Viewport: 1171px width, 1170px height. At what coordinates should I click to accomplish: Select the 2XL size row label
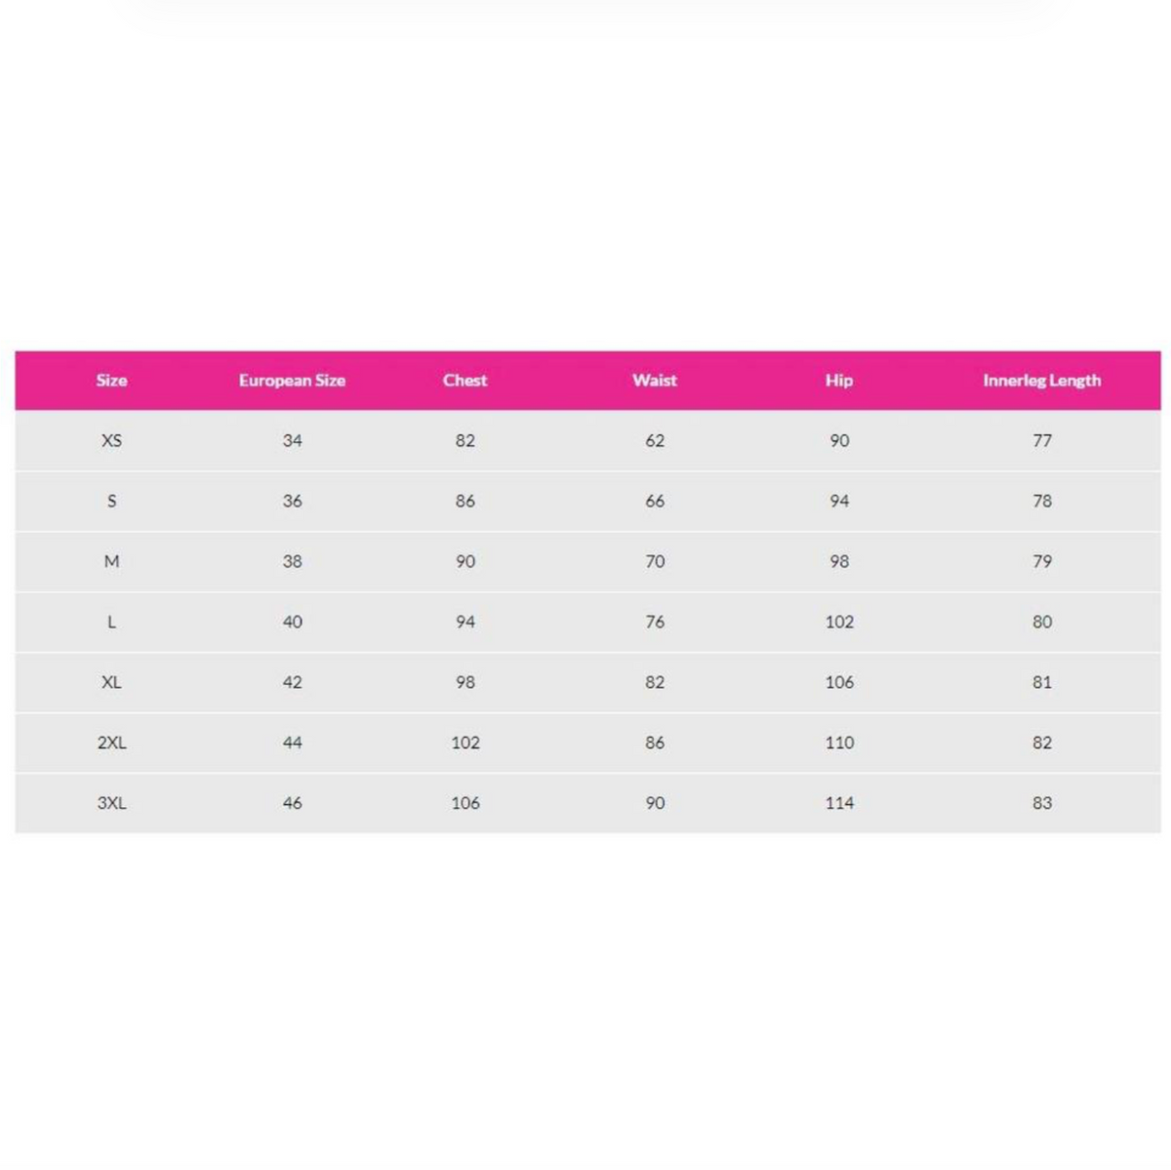point(111,744)
